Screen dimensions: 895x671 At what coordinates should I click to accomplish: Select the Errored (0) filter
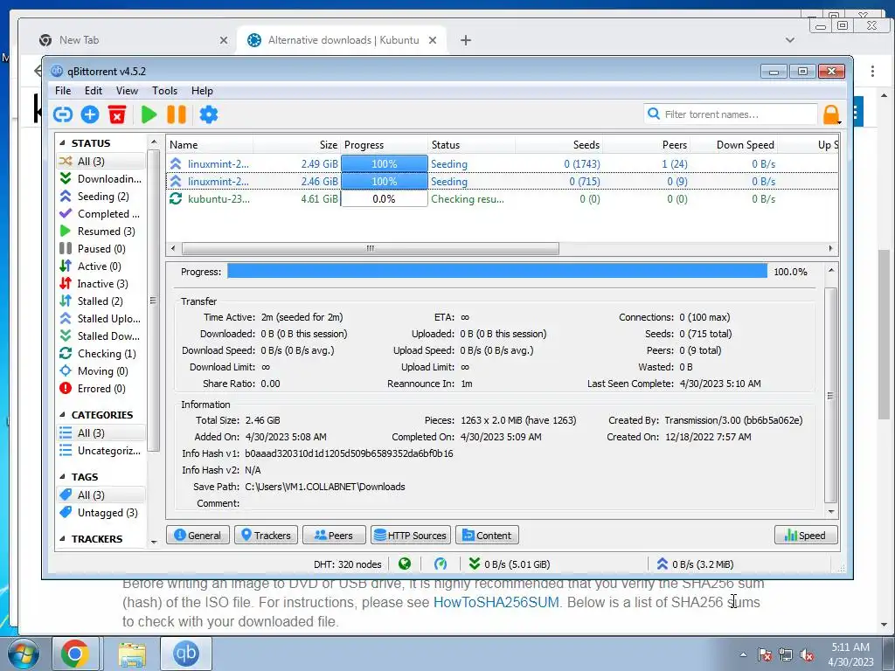[x=101, y=389]
